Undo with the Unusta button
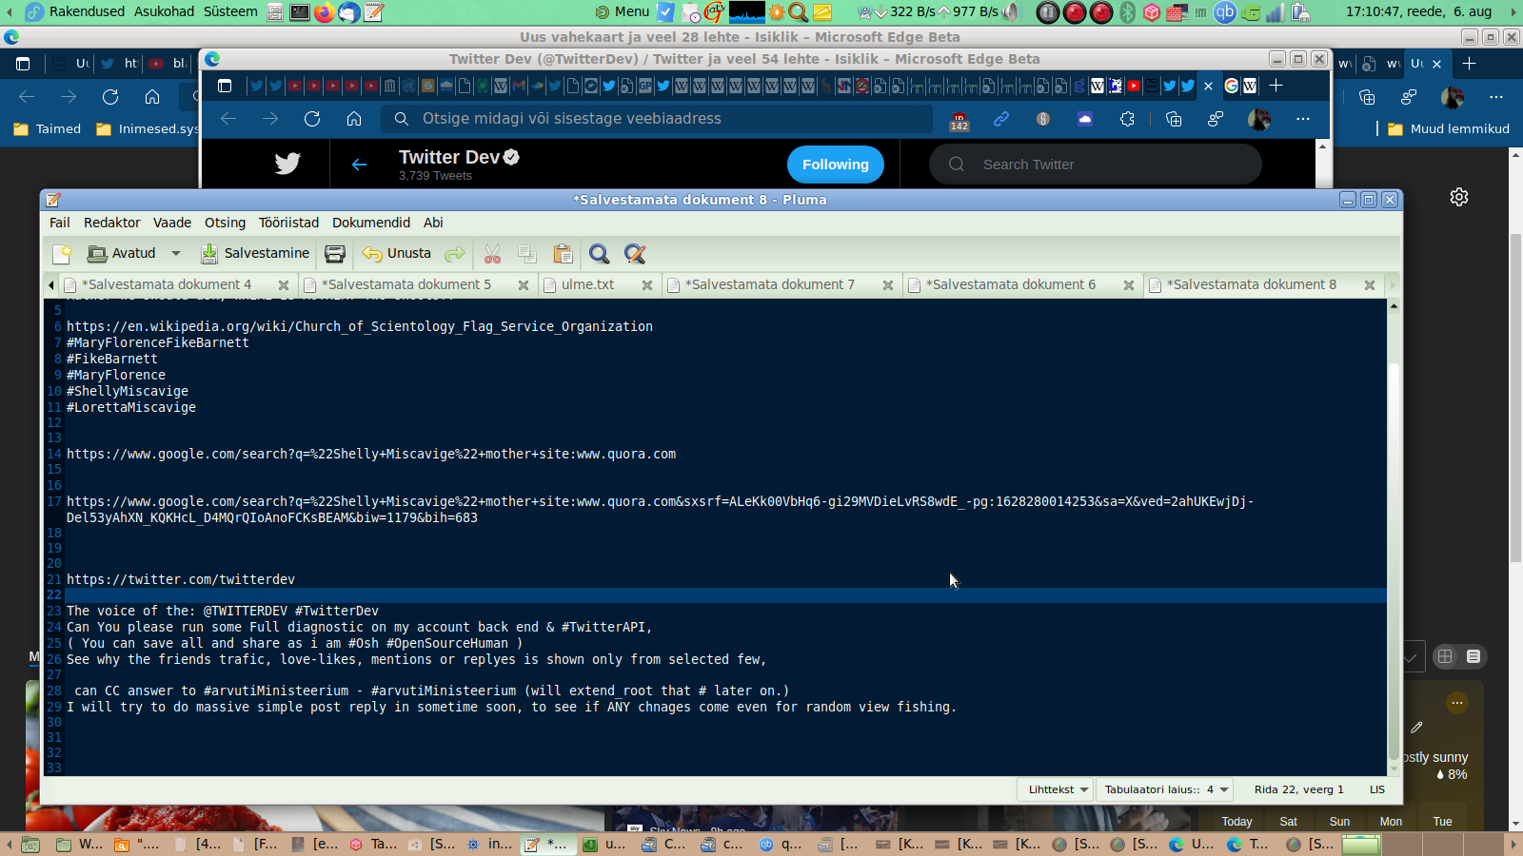This screenshot has width=1523, height=856. (397, 254)
